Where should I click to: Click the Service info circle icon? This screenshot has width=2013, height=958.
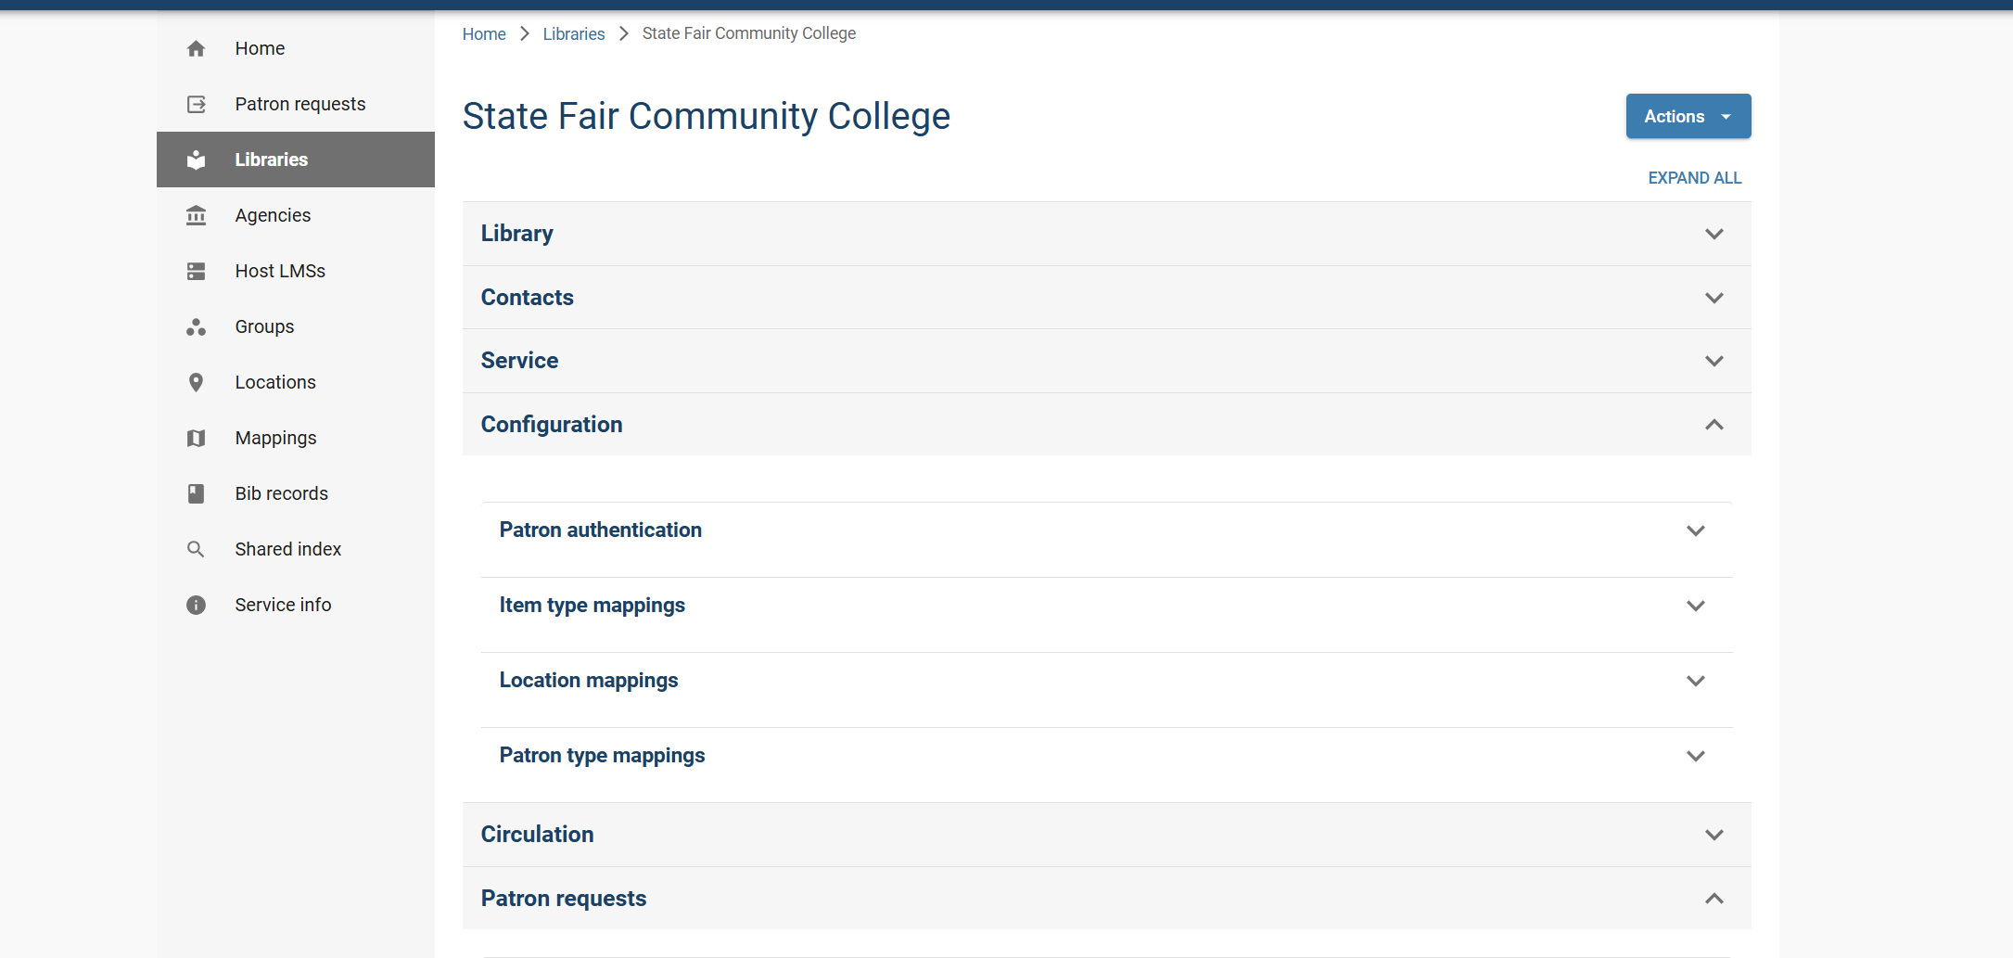(x=196, y=605)
